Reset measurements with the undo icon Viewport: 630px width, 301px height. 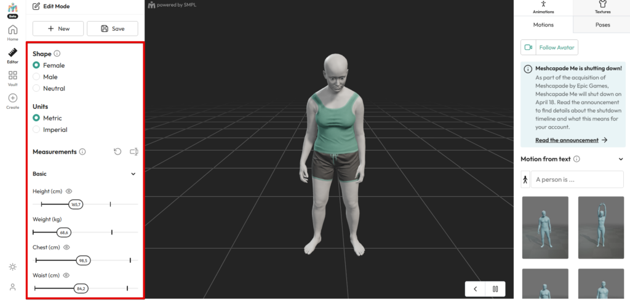(118, 151)
